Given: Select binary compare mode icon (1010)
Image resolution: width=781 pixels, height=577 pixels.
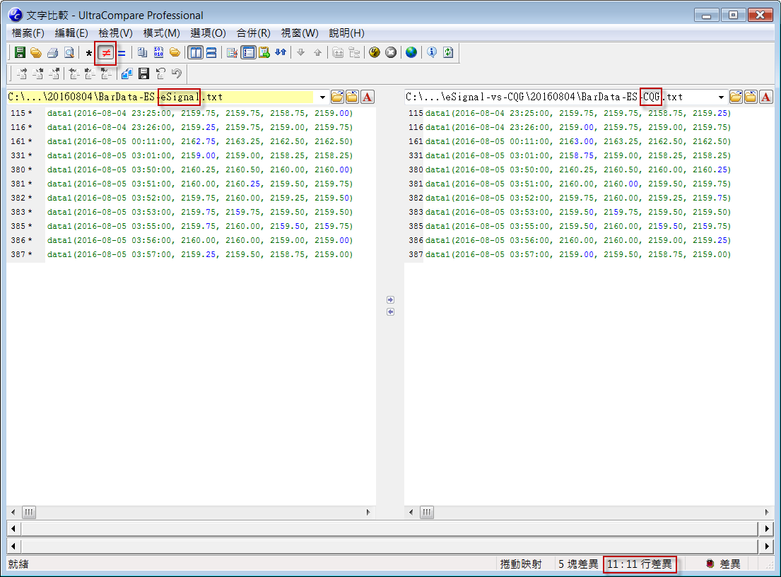Looking at the screenshot, I should click(158, 52).
